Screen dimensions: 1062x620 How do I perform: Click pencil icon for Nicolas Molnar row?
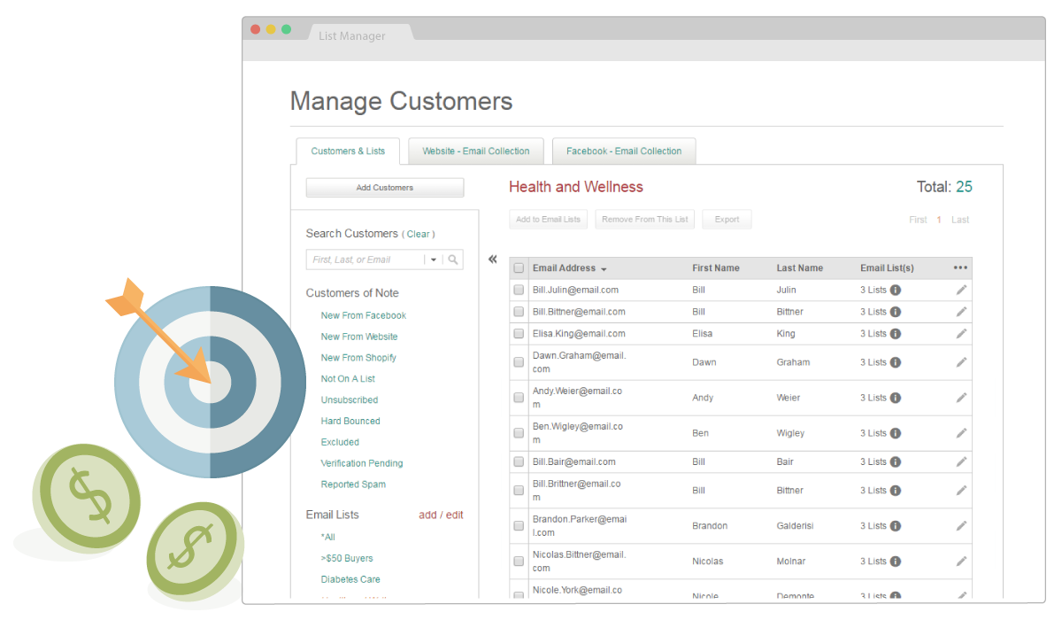[961, 561]
